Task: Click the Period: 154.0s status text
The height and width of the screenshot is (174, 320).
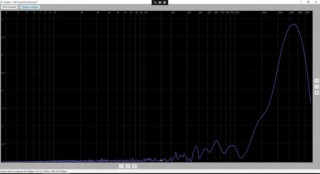Action: pos(7,171)
